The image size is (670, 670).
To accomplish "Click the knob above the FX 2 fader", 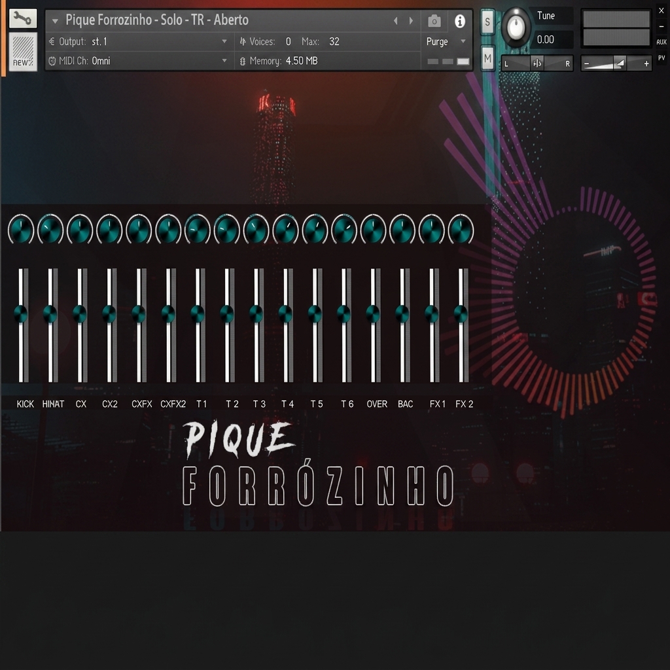I will coord(461,229).
